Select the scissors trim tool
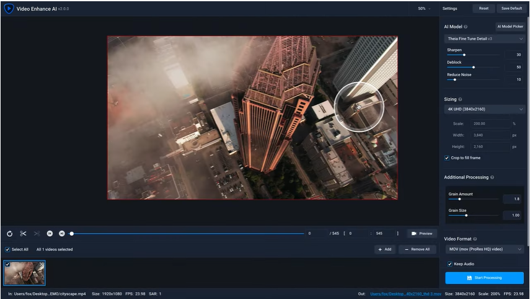 click(x=23, y=233)
